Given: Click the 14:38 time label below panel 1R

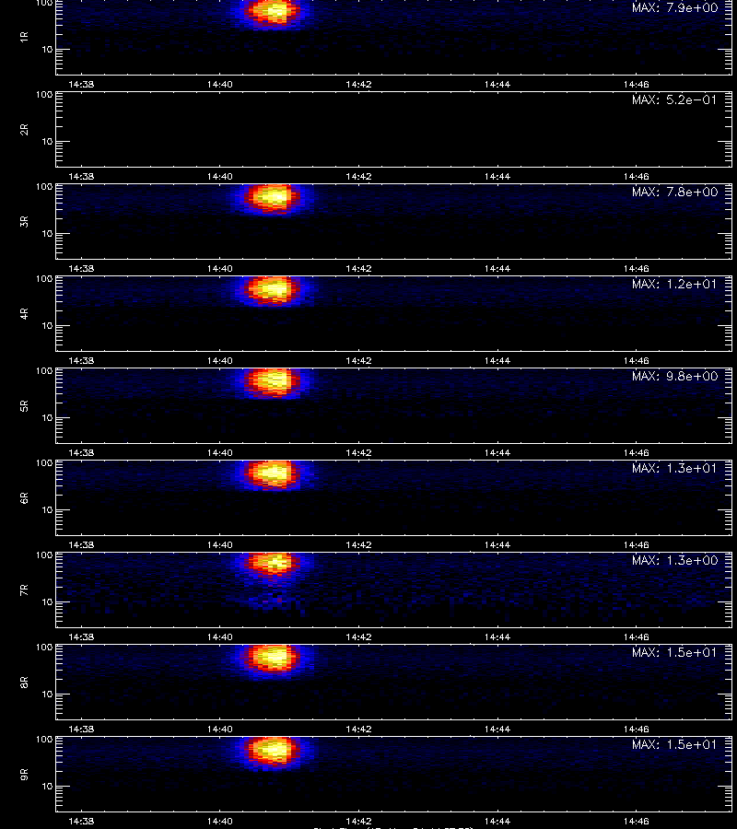Looking at the screenshot, I should [x=81, y=84].
